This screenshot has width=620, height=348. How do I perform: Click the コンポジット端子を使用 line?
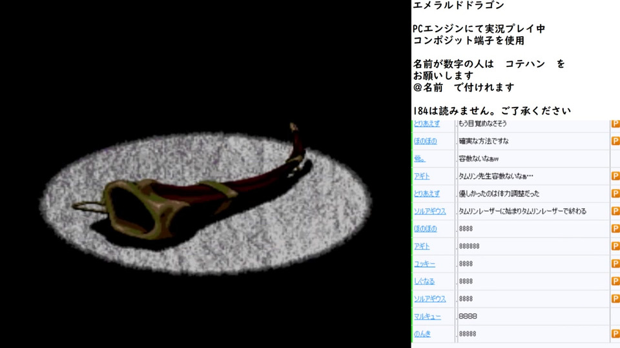469,40
